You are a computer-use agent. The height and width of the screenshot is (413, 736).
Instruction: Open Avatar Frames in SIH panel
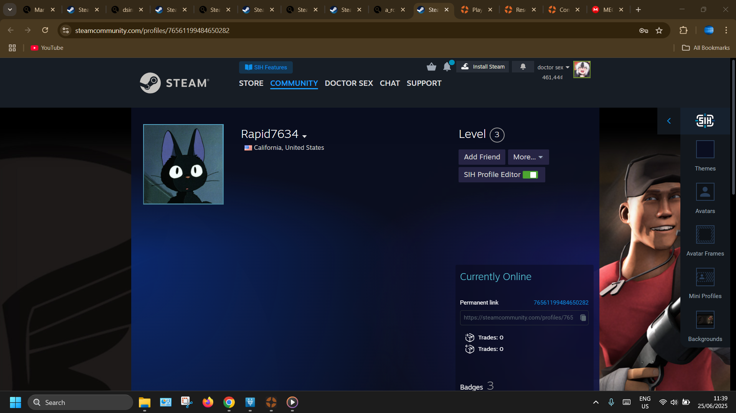[705, 241]
